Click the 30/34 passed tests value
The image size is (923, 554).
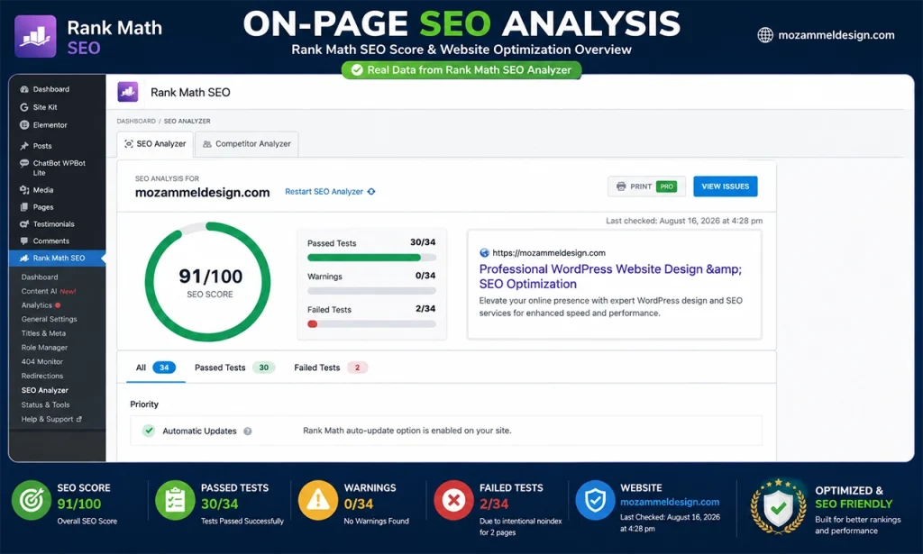[423, 242]
